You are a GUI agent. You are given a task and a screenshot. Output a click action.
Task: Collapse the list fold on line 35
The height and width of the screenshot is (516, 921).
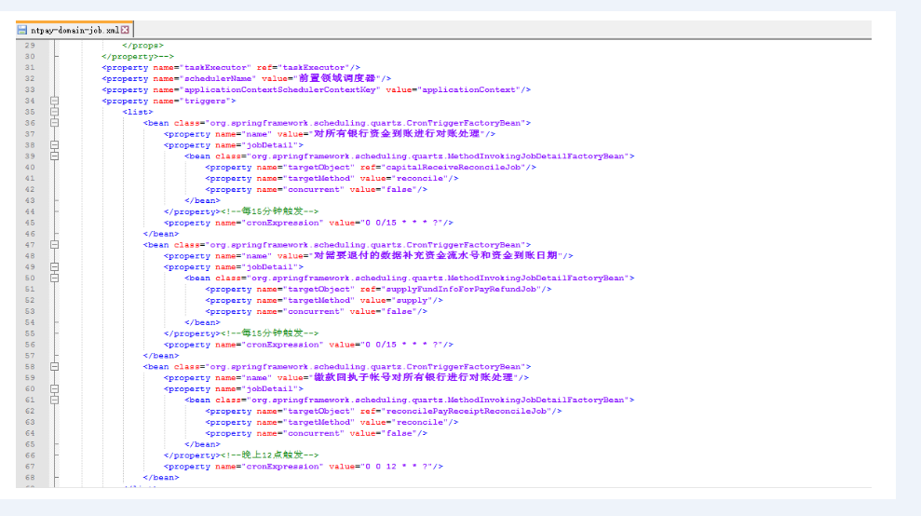tap(55, 112)
